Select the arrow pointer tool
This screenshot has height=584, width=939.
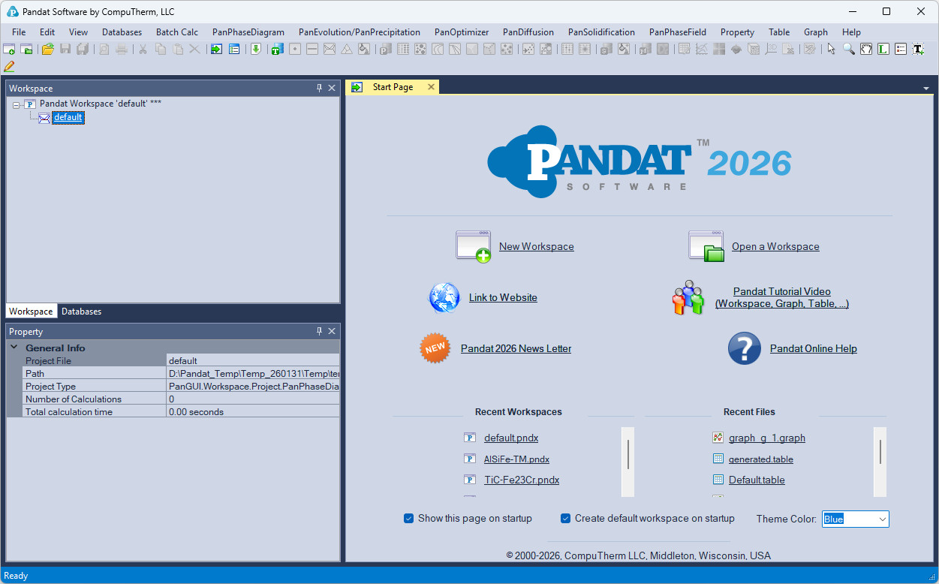[x=831, y=50]
